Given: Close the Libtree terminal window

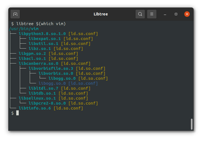Looking at the screenshot, I should (187, 14).
